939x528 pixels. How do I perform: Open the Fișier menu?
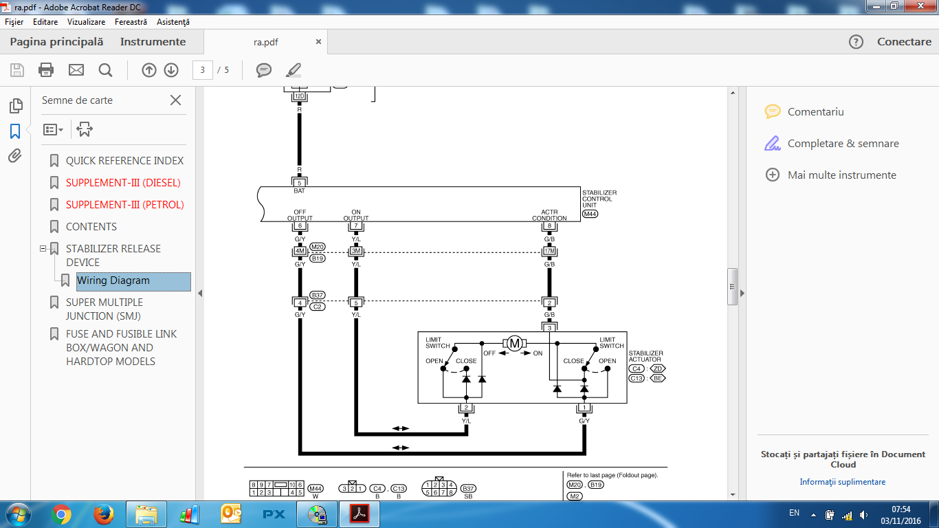(14, 22)
